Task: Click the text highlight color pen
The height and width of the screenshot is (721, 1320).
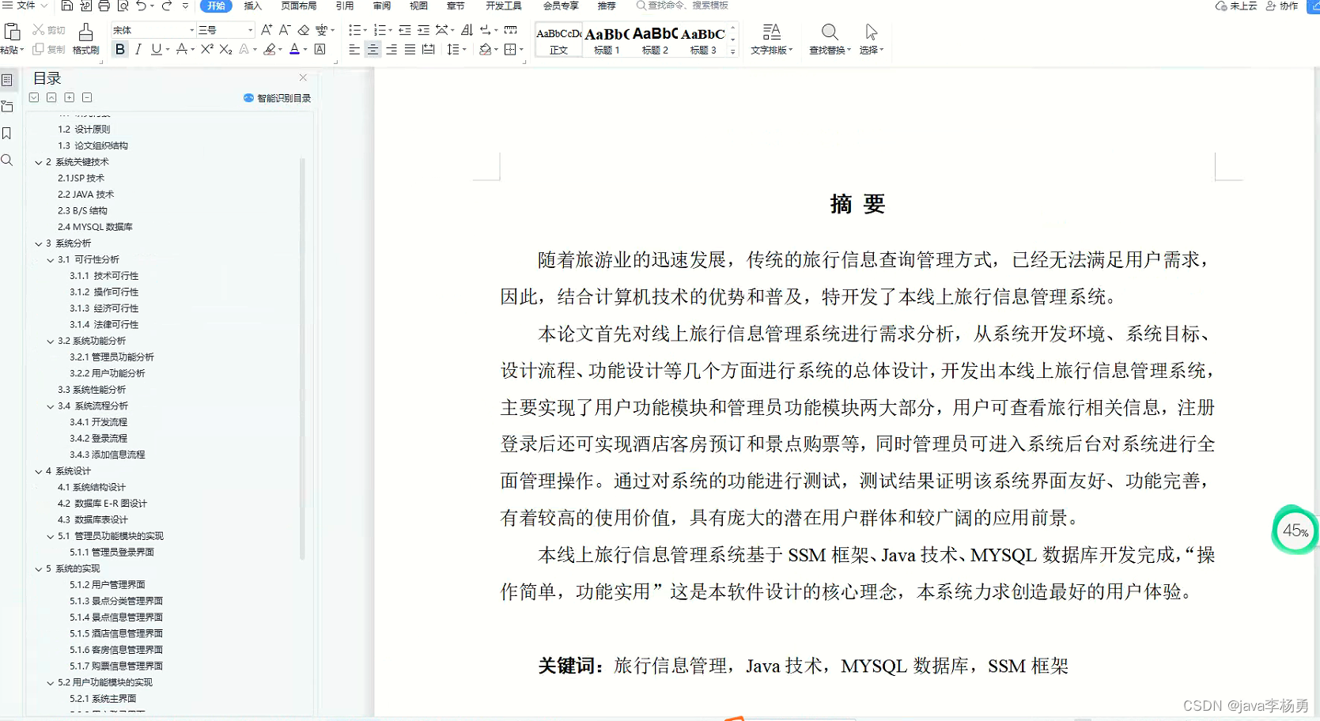Action: 270,49
